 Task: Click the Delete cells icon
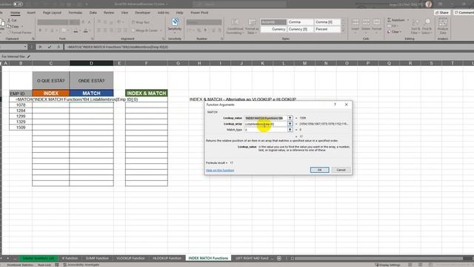(x=366, y=22)
